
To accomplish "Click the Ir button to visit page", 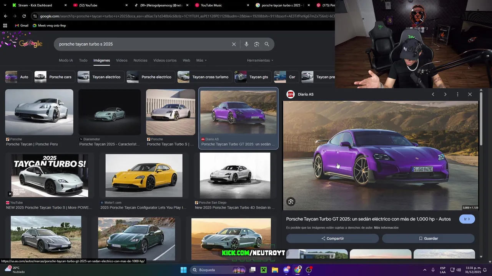I will (467, 219).
